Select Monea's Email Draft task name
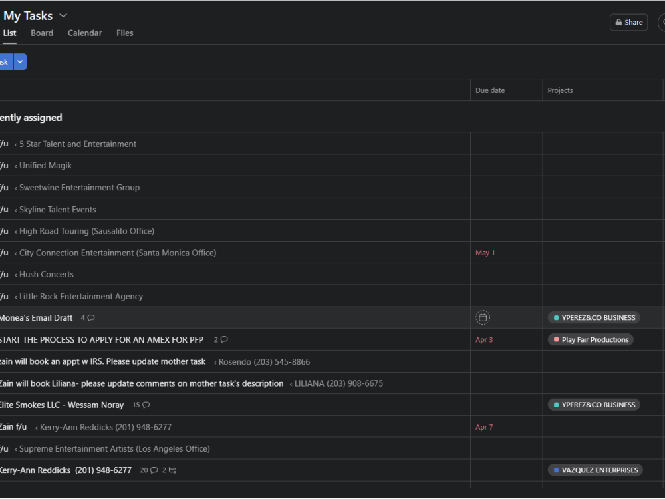This screenshot has width=665, height=499. click(37, 318)
